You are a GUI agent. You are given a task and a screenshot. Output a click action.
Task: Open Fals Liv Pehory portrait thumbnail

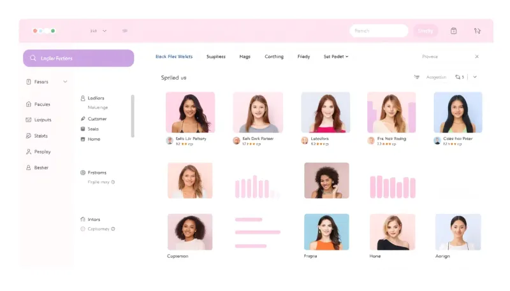tap(190, 112)
